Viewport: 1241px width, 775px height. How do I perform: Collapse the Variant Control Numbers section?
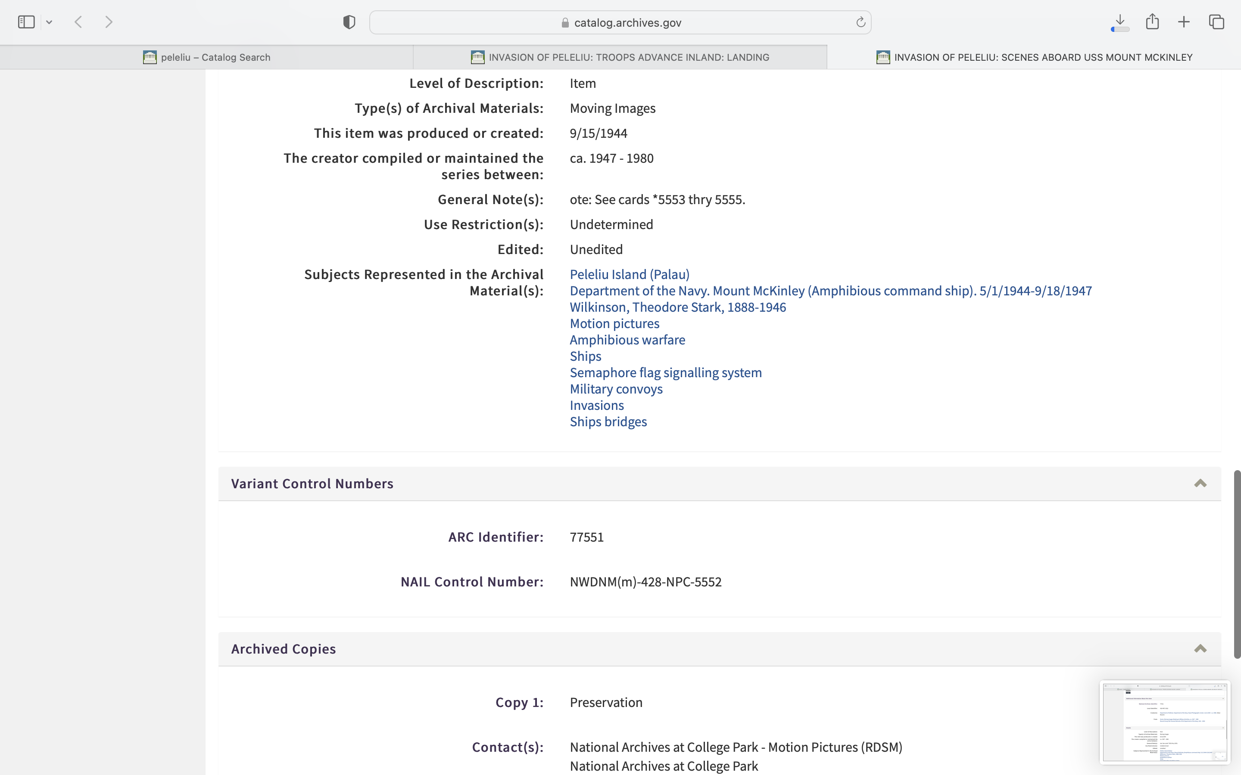[x=1200, y=484]
